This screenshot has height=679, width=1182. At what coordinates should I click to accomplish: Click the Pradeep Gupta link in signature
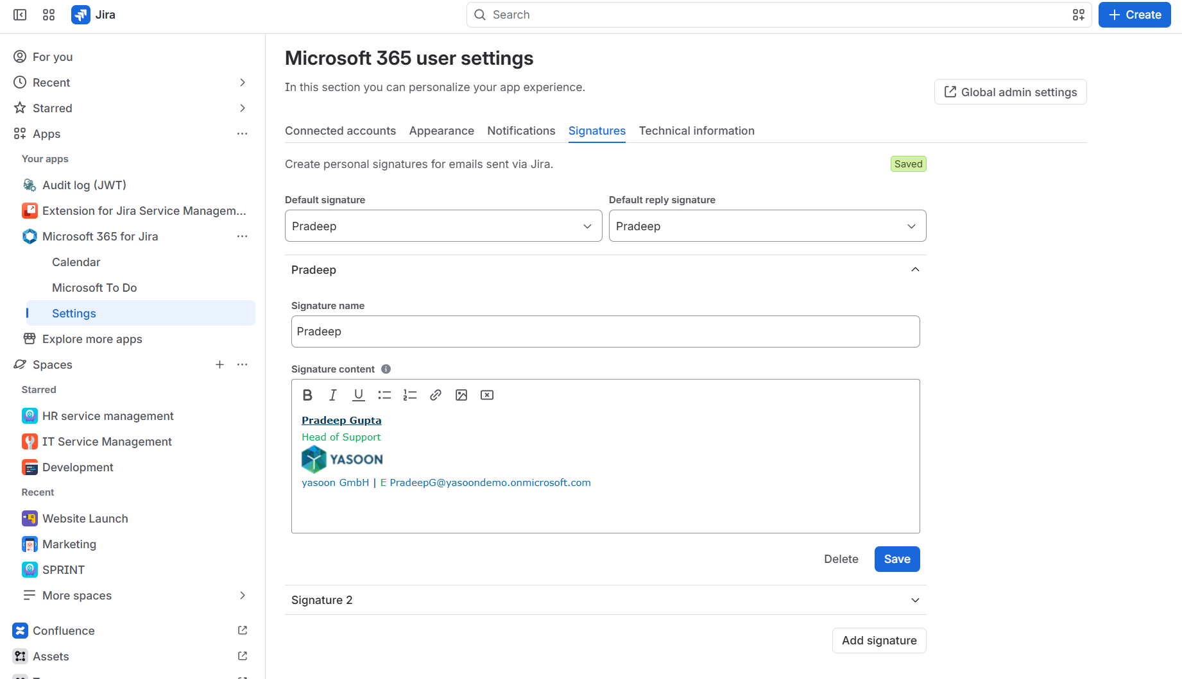(341, 421)
